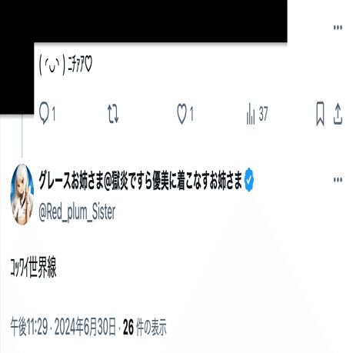
Task: Click the 37 views number
Action: [x=263, y=114]
